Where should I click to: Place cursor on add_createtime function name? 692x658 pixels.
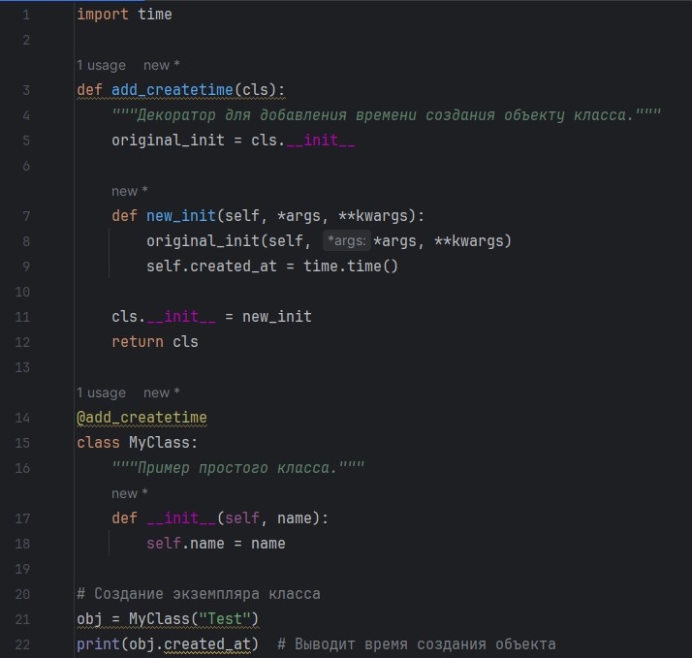pos(173,90)
